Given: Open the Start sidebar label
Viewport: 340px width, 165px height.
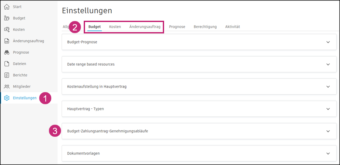Looking at the screenshot, I should click(x=17, y=7).
